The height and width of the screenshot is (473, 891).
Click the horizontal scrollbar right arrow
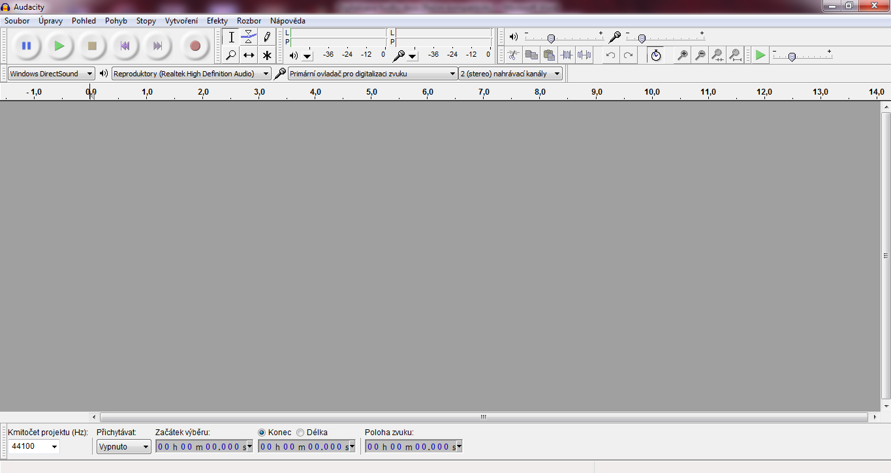(875, 417)
